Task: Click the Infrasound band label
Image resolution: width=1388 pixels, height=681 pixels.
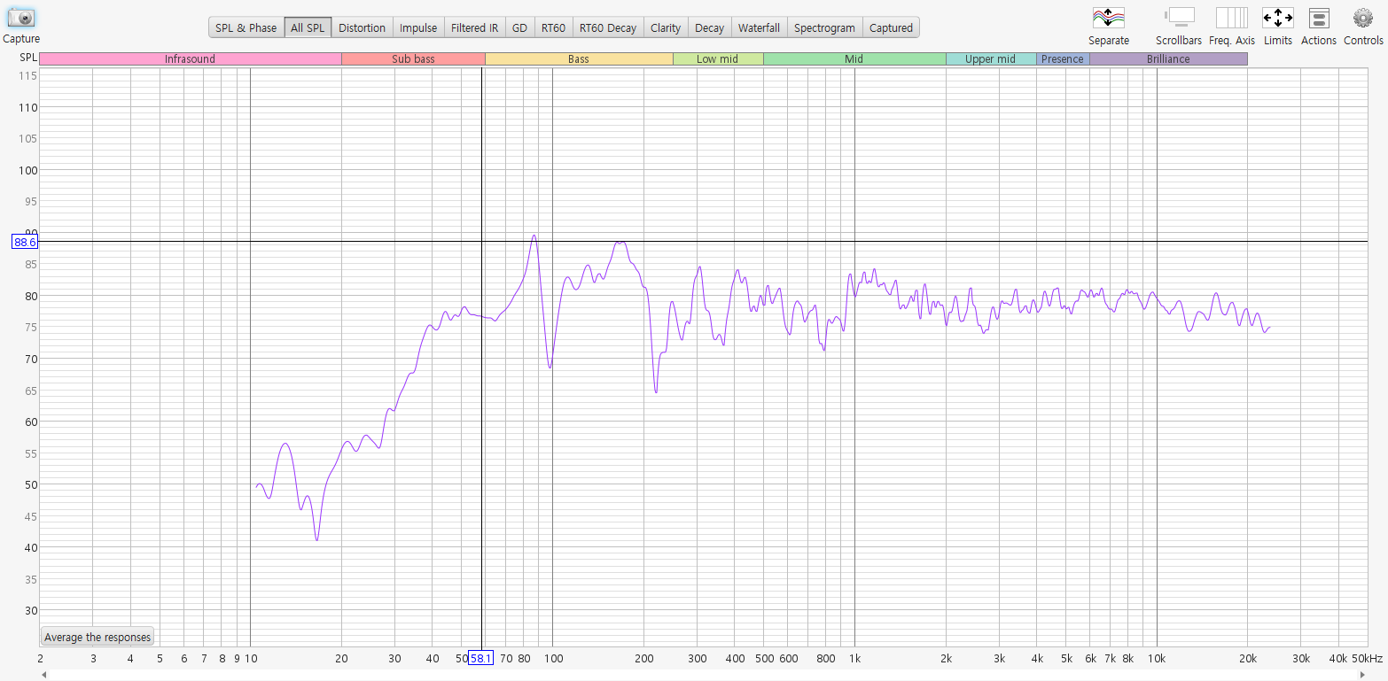Action: point(190,59)
